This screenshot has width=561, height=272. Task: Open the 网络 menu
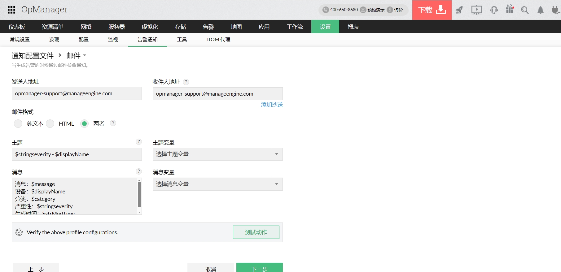coord(86,27)
